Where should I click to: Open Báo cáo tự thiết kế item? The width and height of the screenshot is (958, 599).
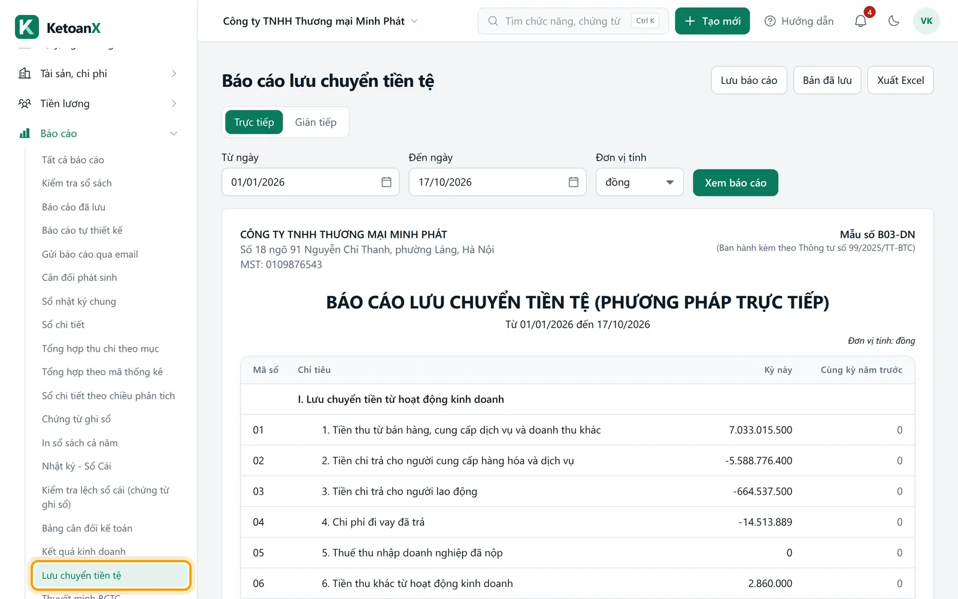pyautogui.click(x=82, y=231)
